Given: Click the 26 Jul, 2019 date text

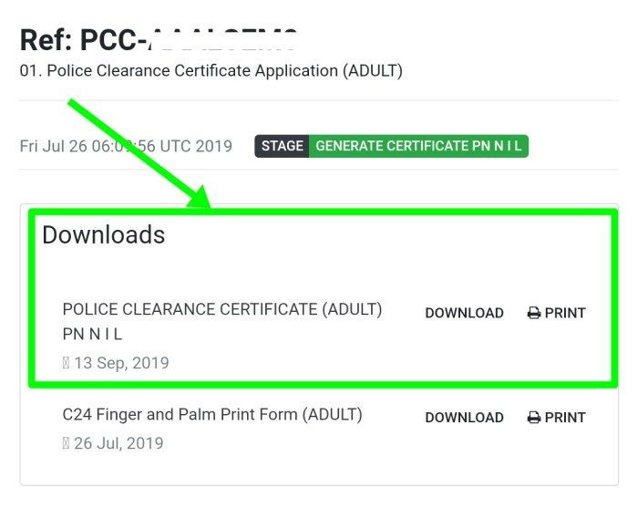Looking at the screenshot, I should 118,443.
